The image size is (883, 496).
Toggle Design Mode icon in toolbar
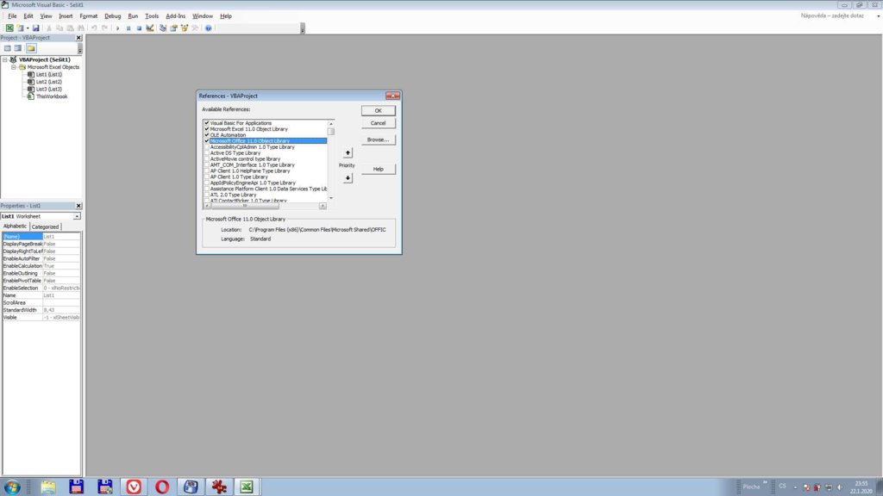pos(150,28)
